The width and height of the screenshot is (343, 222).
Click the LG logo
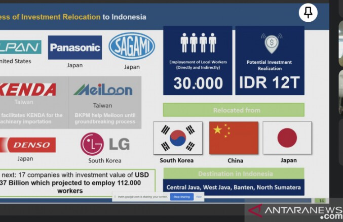click(105, 144)
